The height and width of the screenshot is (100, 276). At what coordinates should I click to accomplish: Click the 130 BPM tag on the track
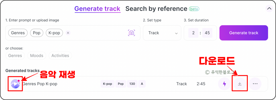coord(132,84)
